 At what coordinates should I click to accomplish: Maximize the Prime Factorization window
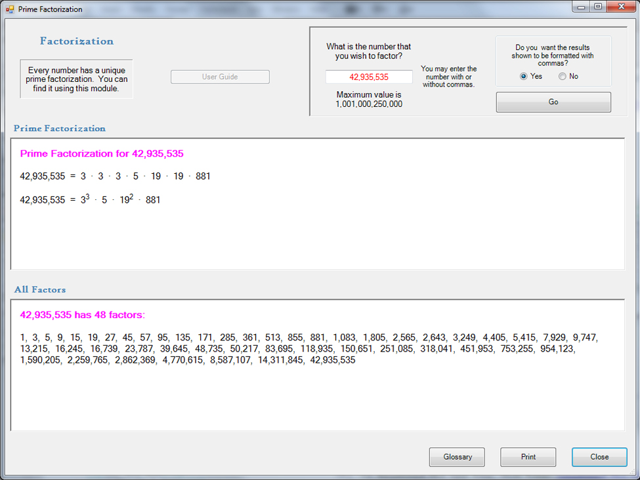pos(598,7)
